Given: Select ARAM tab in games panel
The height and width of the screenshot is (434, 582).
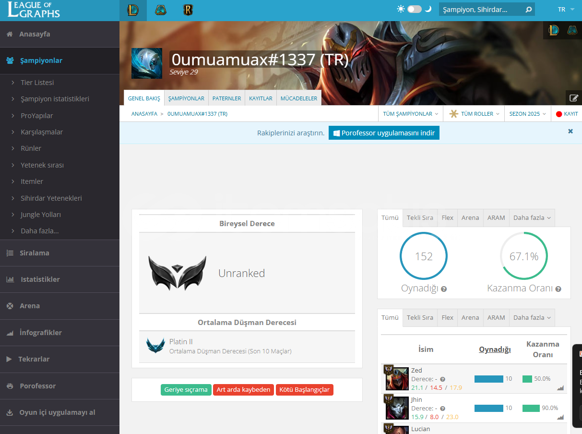Looking at the screenshot, I should click(496, 217).
